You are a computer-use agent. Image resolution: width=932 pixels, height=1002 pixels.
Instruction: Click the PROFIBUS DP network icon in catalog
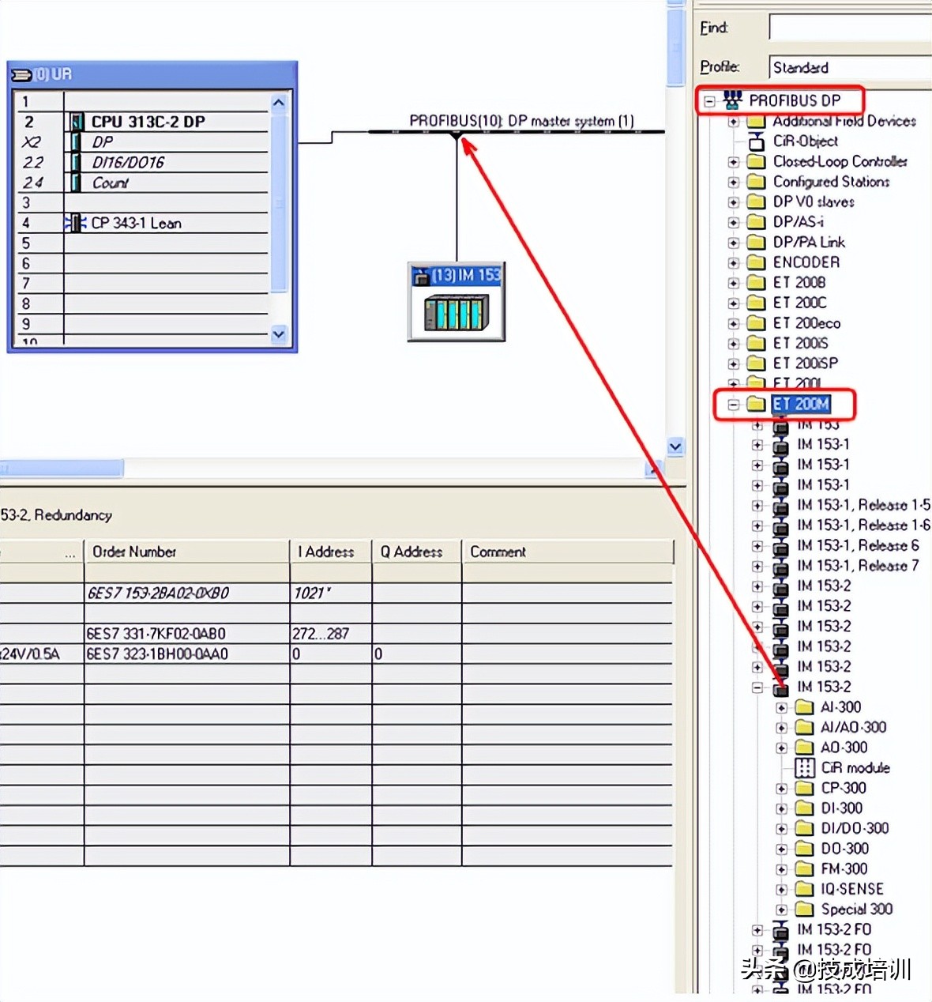click(733, 100)
